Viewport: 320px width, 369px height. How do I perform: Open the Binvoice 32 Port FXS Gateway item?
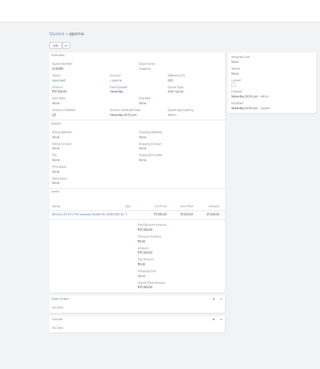88,214
